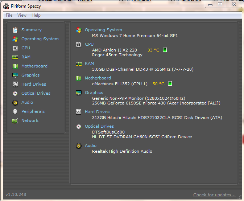
Task: Click the Graphics heading link in summary
Action: point(94,93)
